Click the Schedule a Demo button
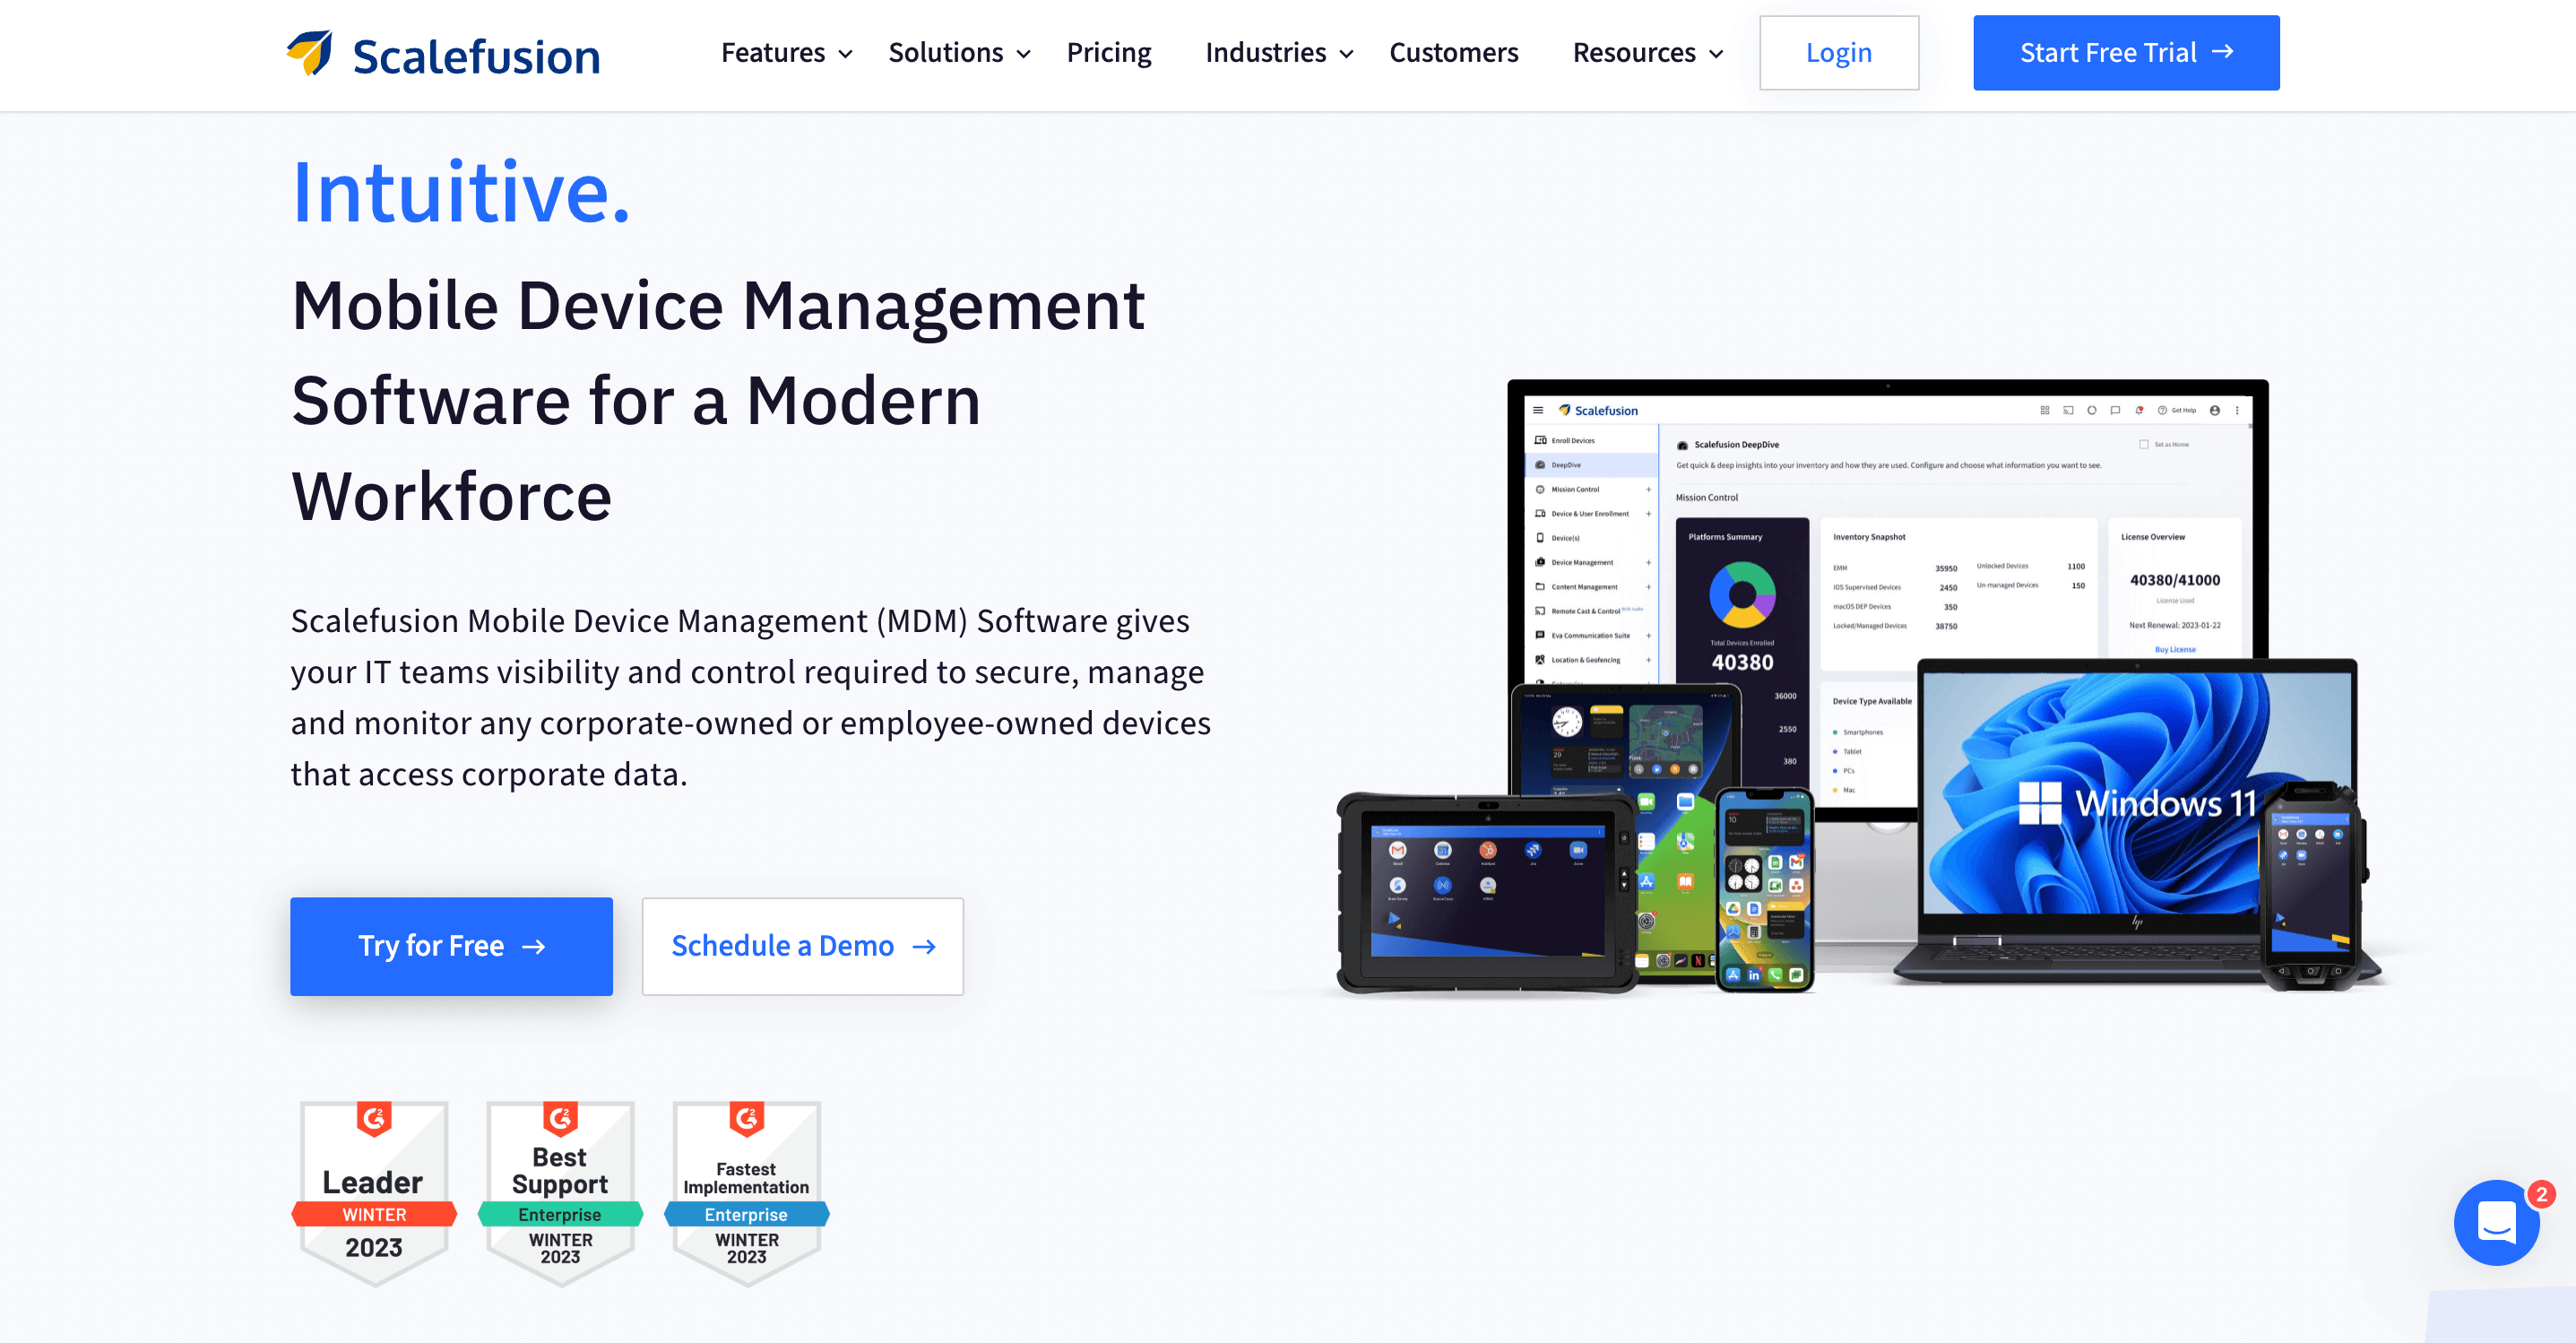 click(802, 946)
